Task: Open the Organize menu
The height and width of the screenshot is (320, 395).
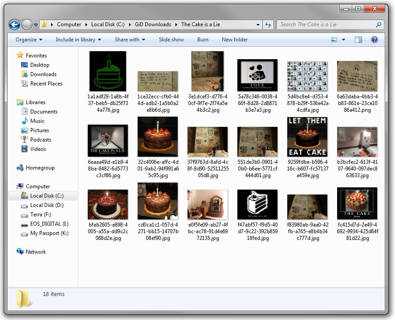Action: point(29,40)
